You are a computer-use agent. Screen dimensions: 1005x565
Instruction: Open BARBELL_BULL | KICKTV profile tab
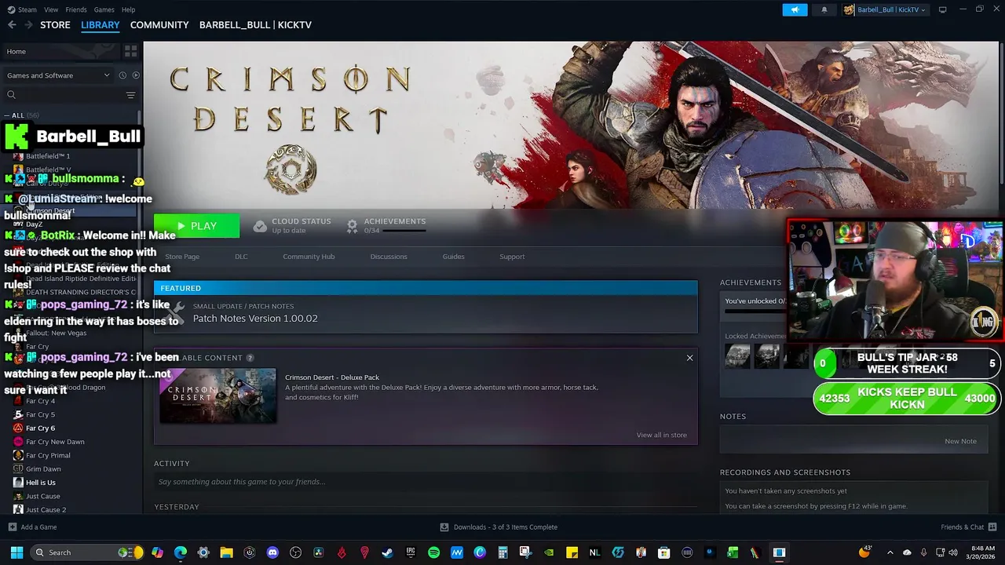coord(255,25)
